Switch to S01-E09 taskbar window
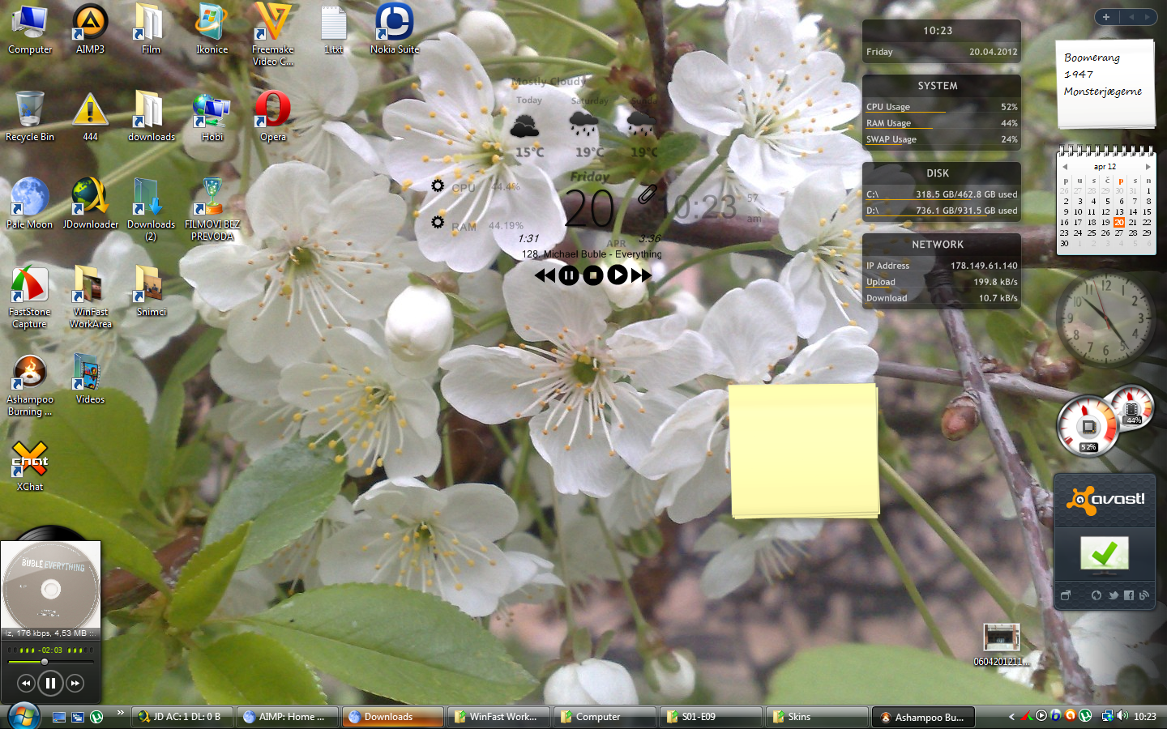The height and width of the screenshot is (729, 1167). (711, 717)
